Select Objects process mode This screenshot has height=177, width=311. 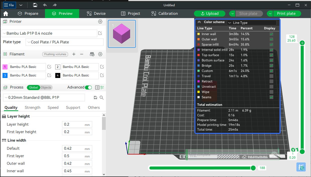click(46, 87)
